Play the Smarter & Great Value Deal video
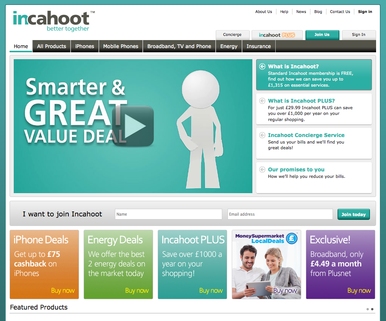Screen dimensions: 386x321 pos(133,126)
